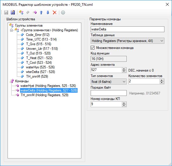Select waterHys (525 - 526) element
The height and width of the screenshot is (166, 172).
point(40,67)
